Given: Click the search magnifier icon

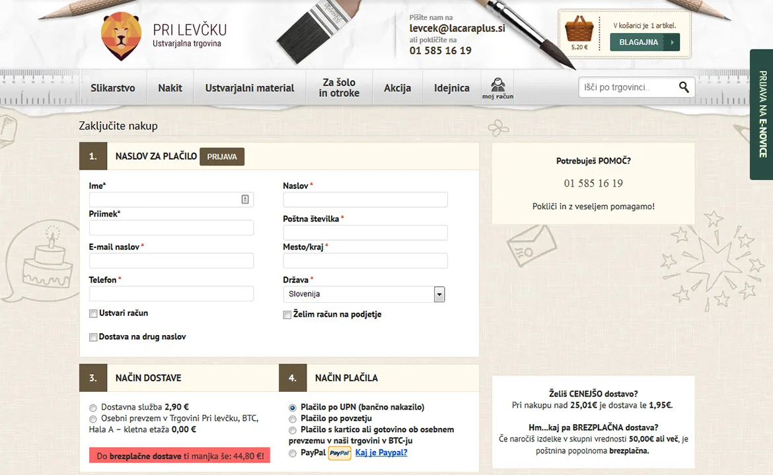Looking at the screenshot, I should (x=683, y=87).
